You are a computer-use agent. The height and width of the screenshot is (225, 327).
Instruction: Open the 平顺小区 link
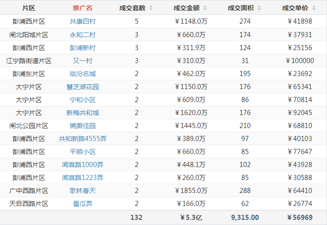pyautogui.click(x=83, y=152)
